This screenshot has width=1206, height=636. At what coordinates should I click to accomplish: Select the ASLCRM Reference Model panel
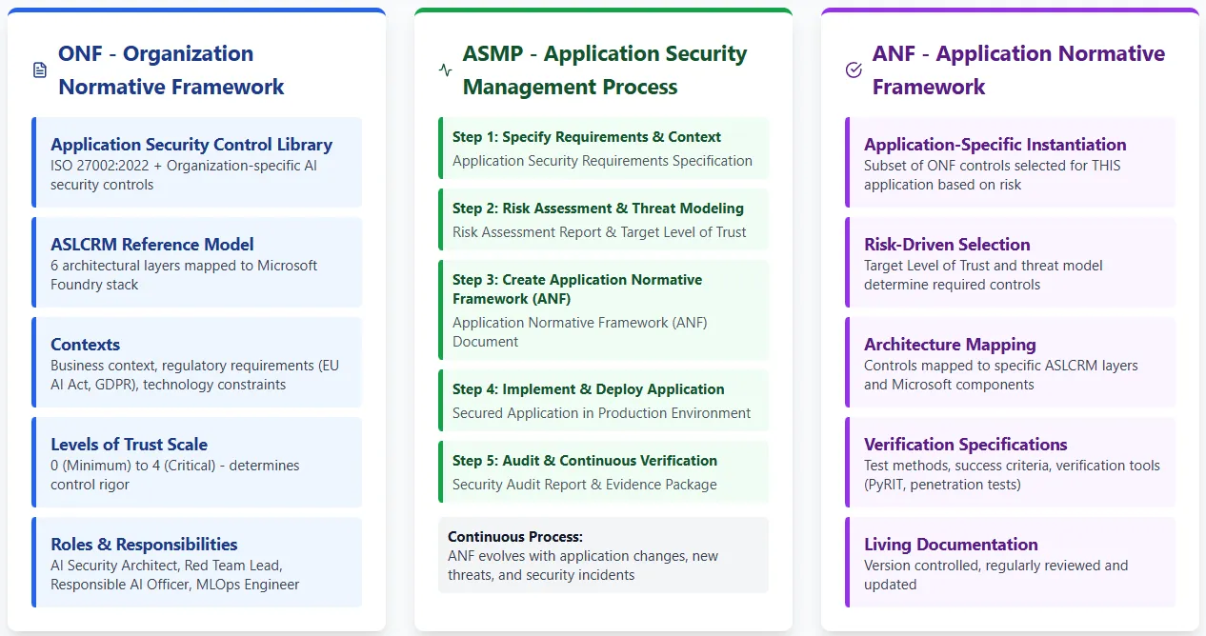coord(197,264)
